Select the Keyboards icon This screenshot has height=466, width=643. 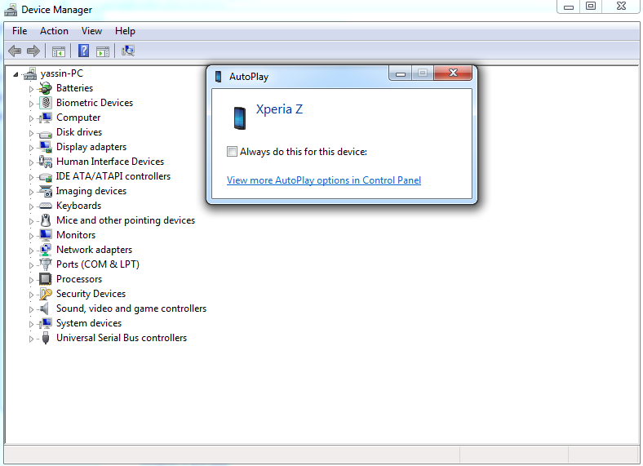tap(46, 206)
